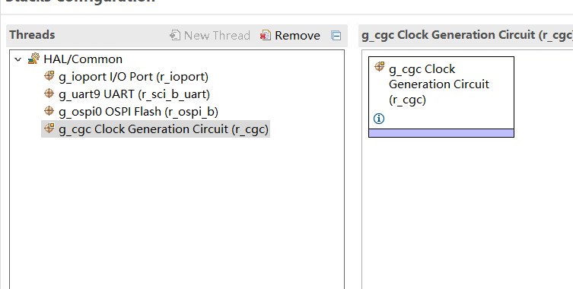
Task: Select g_ospi0 OSPI Flash (r_ospi_b) entry
Action: pos(138,112)
